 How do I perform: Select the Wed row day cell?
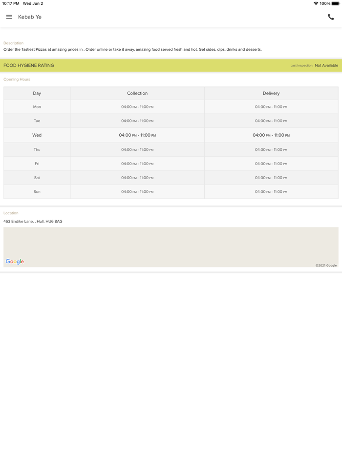click(37, 135)
